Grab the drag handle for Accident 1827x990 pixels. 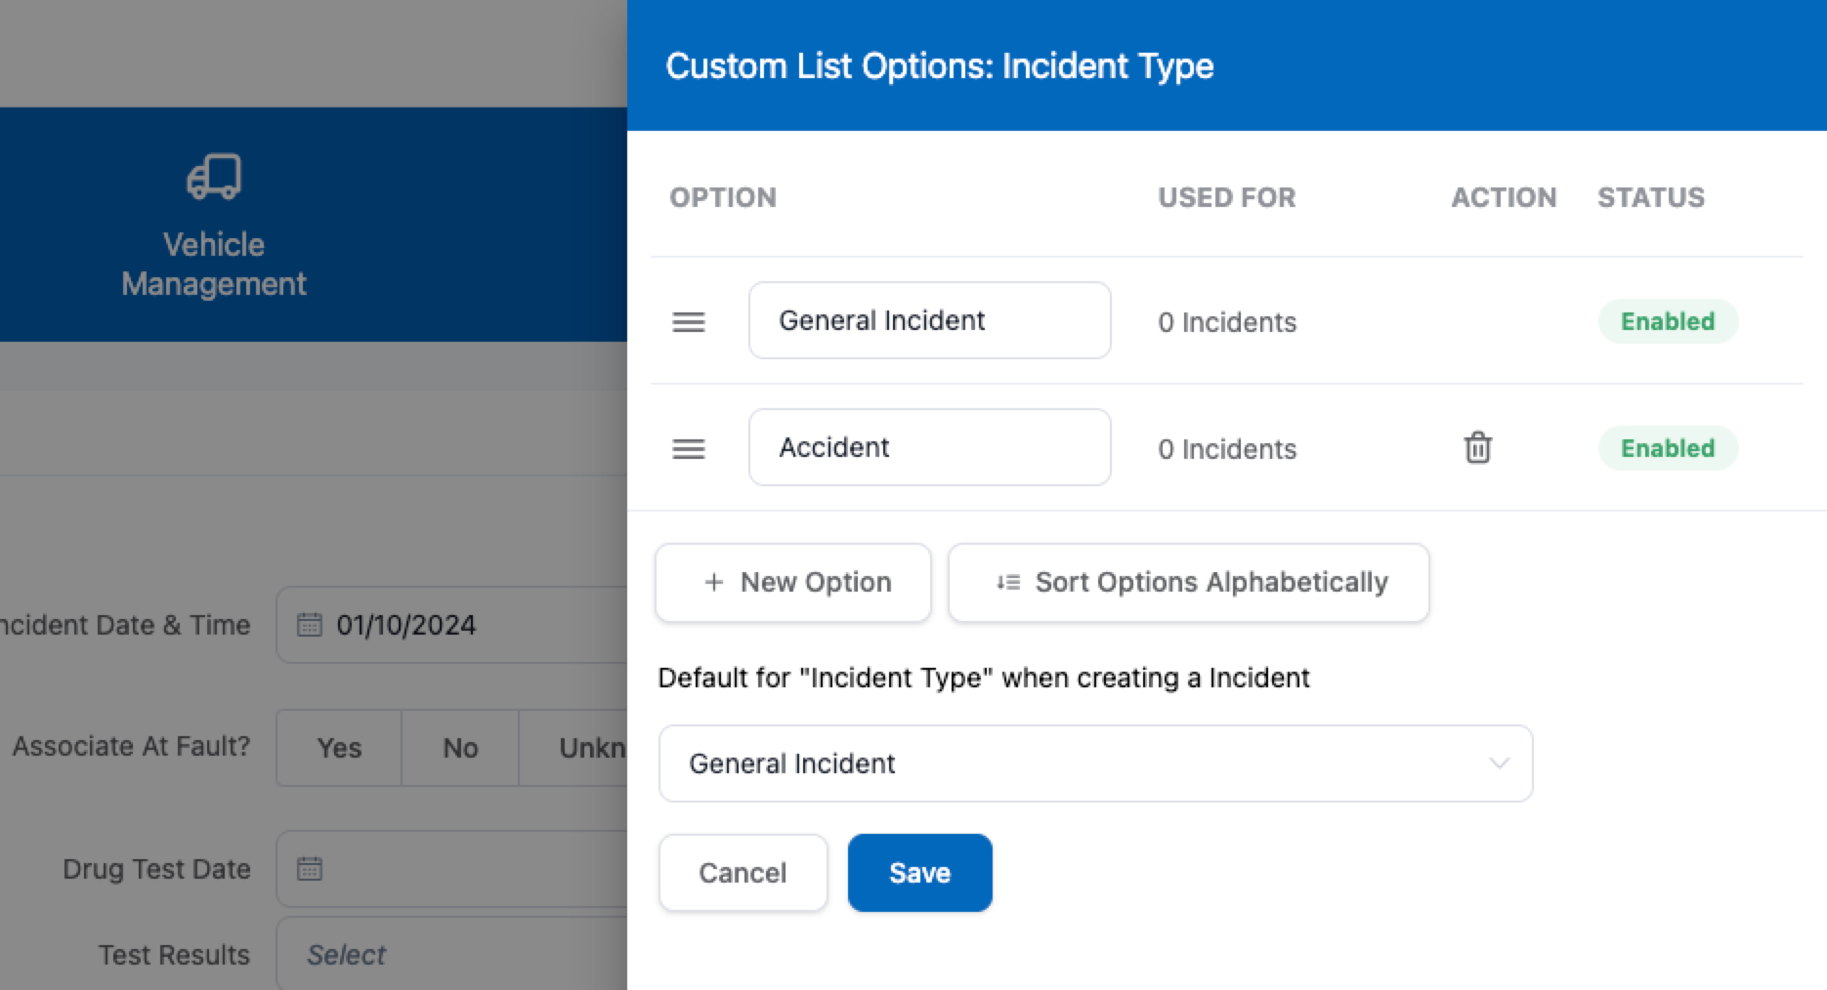click(x=689, y=449)
